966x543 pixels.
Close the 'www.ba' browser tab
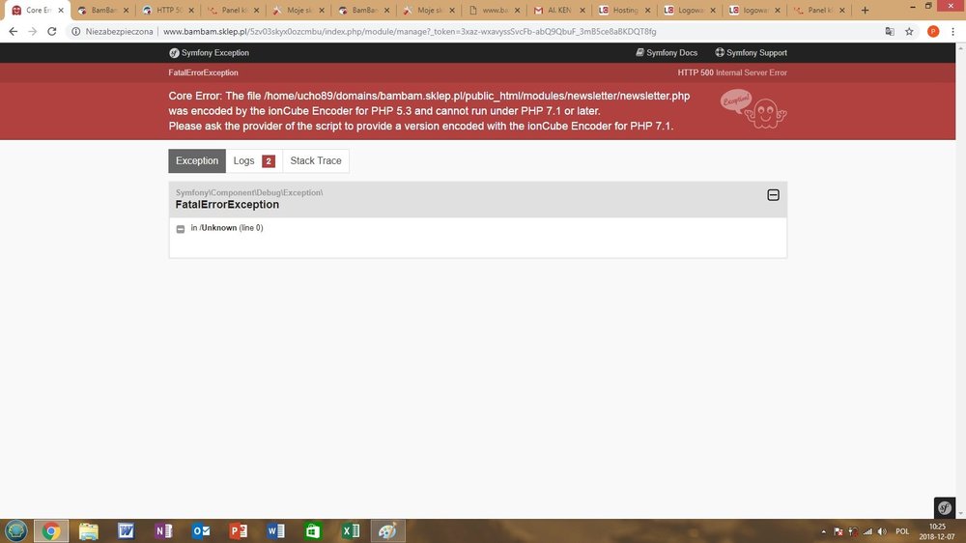[517, 10]
